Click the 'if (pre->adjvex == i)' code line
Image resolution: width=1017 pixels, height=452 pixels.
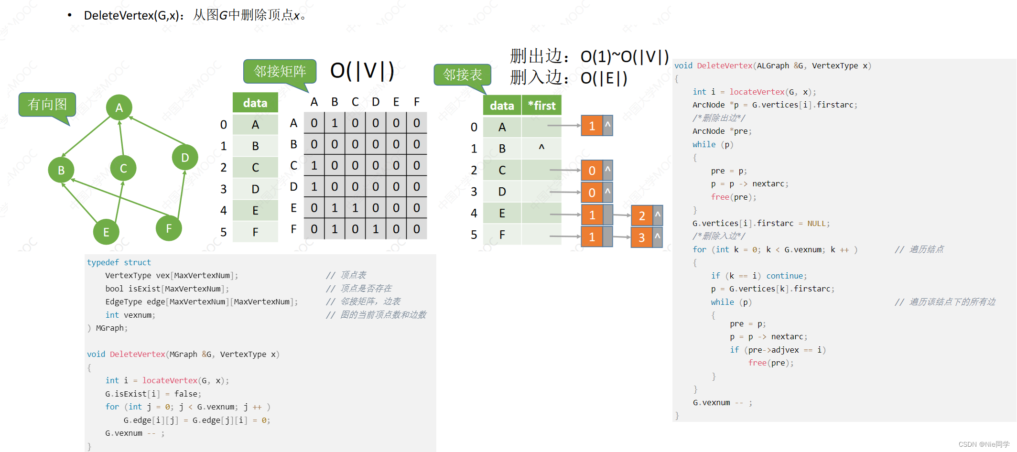778,350
